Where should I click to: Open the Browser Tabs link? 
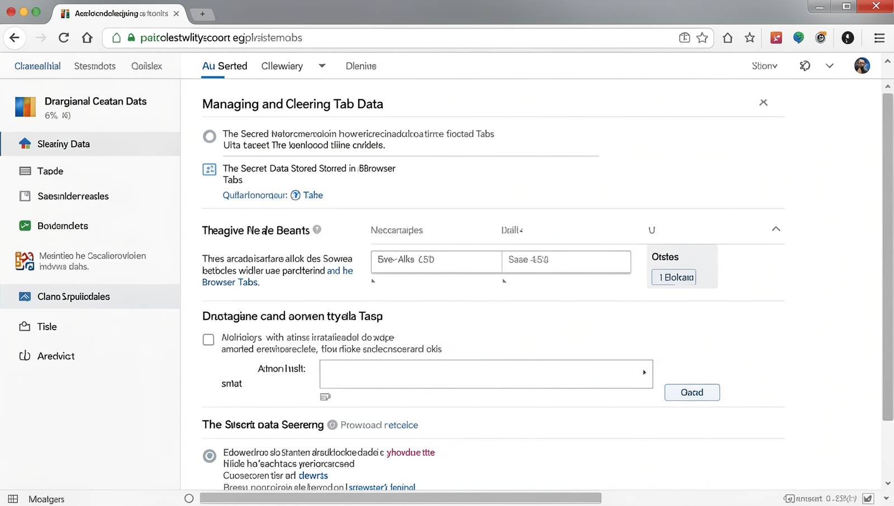[230, 282]
